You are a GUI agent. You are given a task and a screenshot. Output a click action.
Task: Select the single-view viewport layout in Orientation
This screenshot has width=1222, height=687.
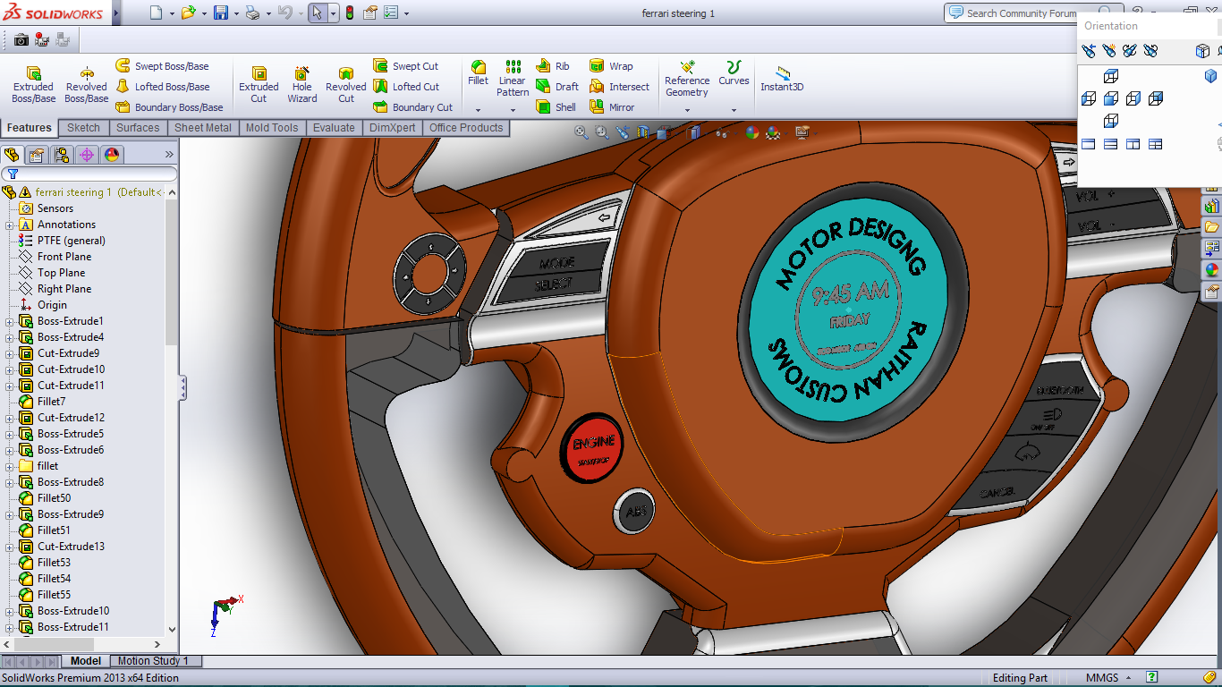[x=1089, y=144]
